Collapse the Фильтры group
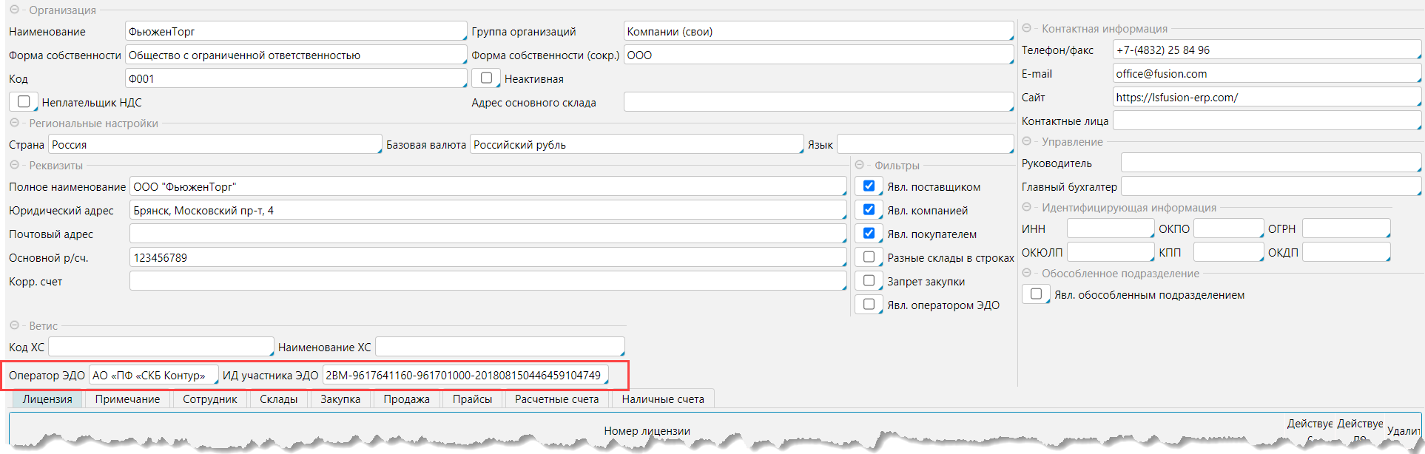 tap(860, 166)
